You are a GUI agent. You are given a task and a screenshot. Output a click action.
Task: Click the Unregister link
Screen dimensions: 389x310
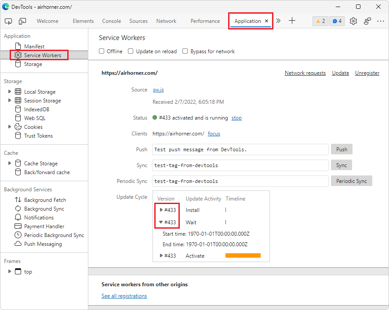coord(367,73)
